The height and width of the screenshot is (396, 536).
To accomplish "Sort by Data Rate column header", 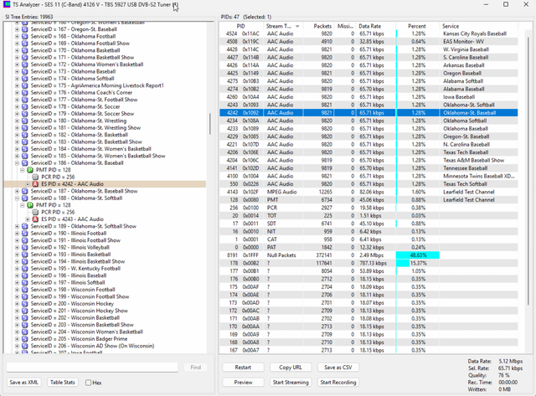I will 369,26.
